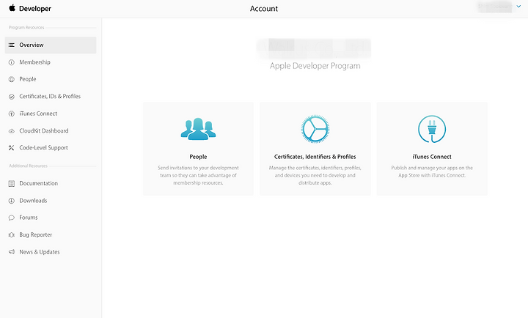528x318 pixels.
Task: Click the iTunes Connect sidebar icon
Action: 12,114
